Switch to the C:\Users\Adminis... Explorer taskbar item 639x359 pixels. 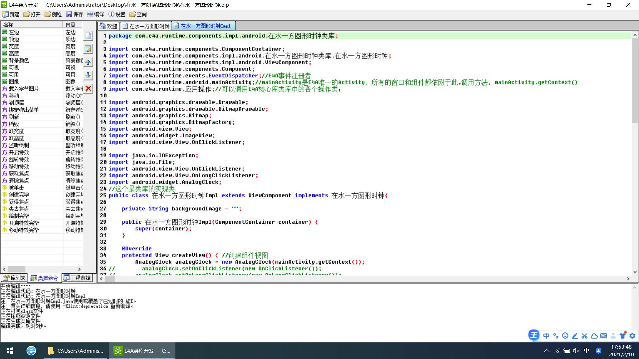(76, 351)
